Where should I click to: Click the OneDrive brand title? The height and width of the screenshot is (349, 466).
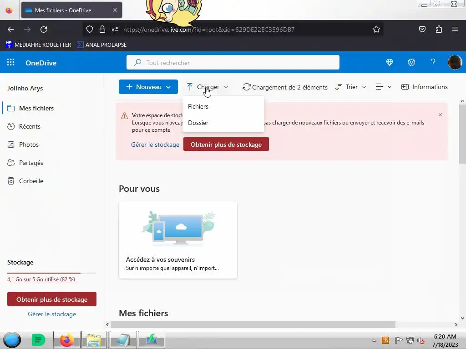41,63
